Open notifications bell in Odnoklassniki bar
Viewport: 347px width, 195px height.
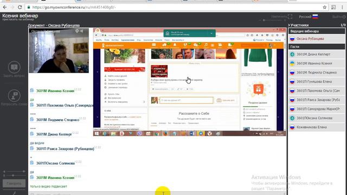175,45
